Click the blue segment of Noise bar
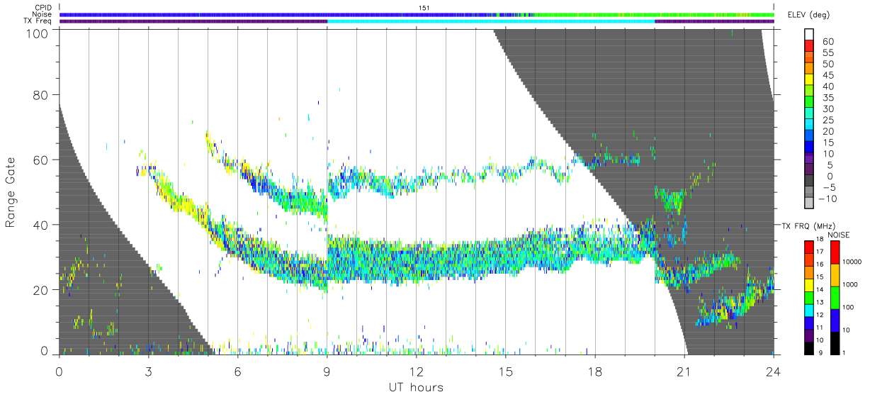This screenshot has height=402, width=870. click(276, 14)
